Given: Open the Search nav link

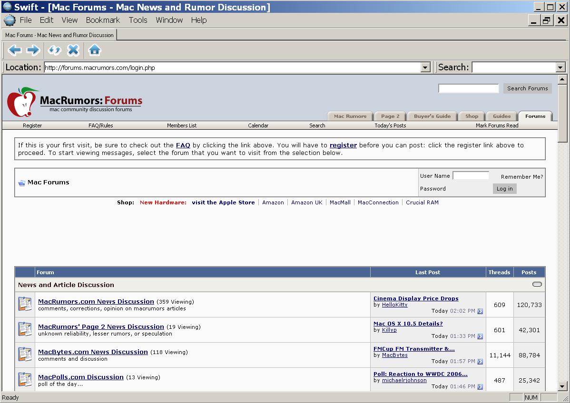Looking at the screenshot, I should click(x=317, y=125).
